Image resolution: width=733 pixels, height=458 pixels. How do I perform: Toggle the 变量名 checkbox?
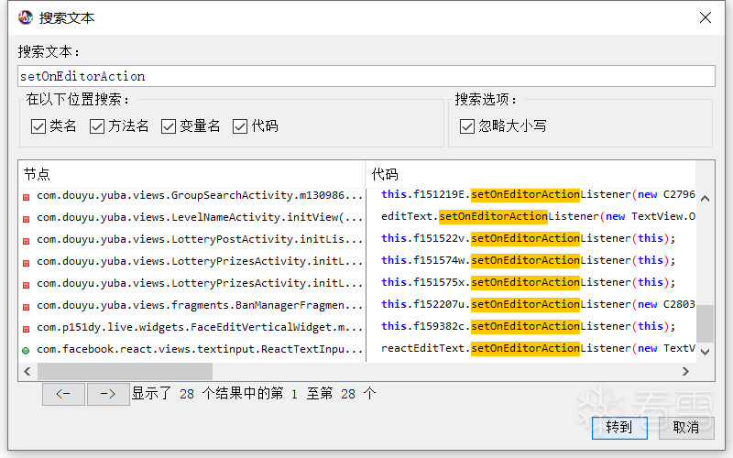click(169, 126)
